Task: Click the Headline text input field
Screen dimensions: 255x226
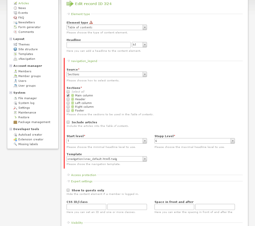Action: tap(98, 45)
